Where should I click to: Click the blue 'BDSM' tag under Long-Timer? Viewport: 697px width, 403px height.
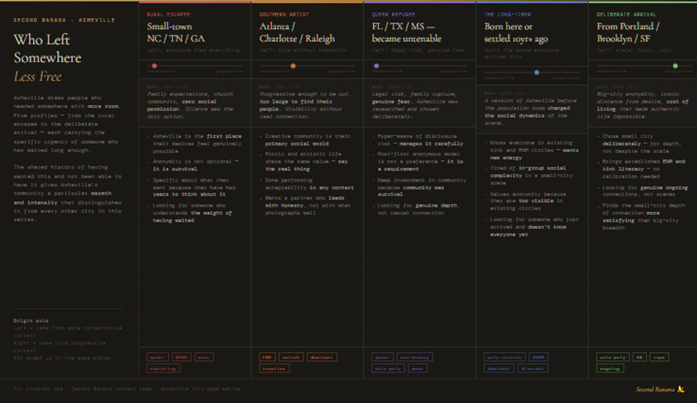(x=538, y=357)
